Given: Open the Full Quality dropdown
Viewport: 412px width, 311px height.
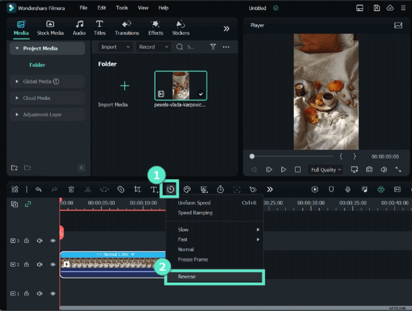Looking at the screenshot, I should pos(325,170).
